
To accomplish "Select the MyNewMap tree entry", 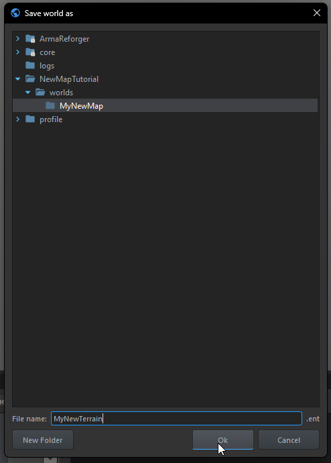I will pyautogui.click(x=165, y=106).
